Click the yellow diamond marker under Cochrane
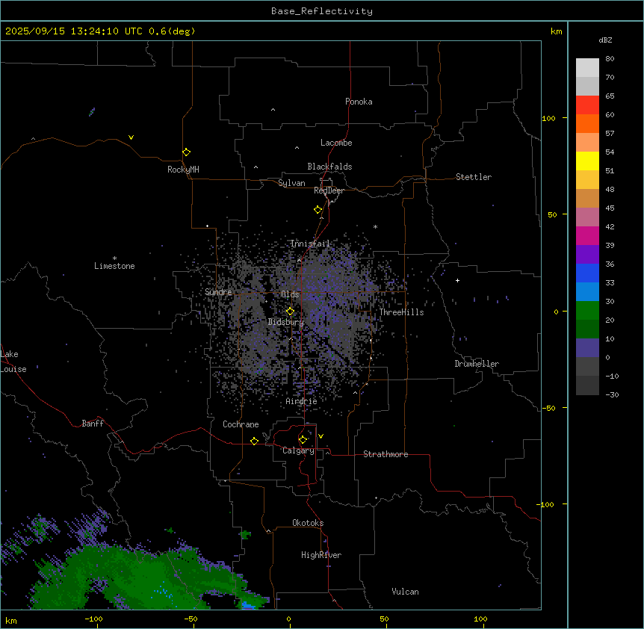 (254, 441)
